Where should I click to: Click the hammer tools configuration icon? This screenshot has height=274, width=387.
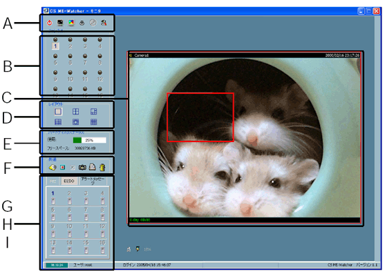point(104,23)
